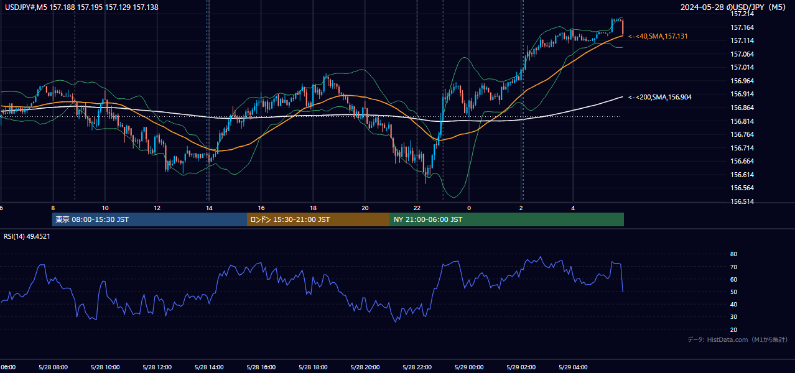The image size is (795, 373).
Task: Click the 5/28 18:00 date label
Action: (x=314, y=367)
